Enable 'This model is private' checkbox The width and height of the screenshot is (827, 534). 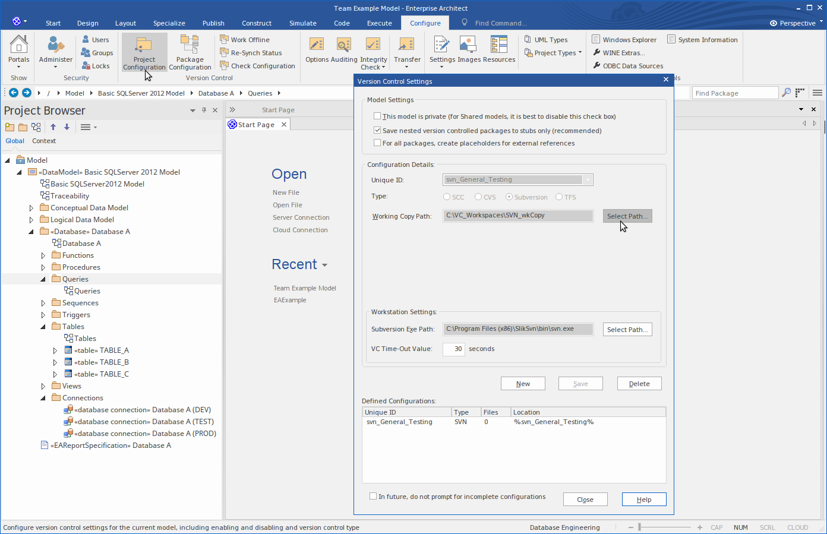[377, 116]
